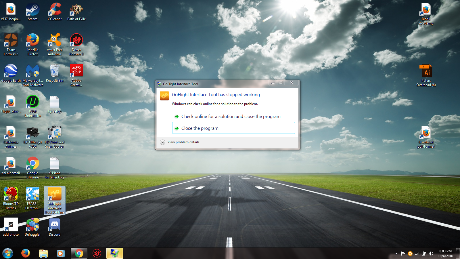This screenshot has width=460, height=259.
Task: Click the volume speaker tray icon
Action: pyautogui.click(x=431, y=254)
